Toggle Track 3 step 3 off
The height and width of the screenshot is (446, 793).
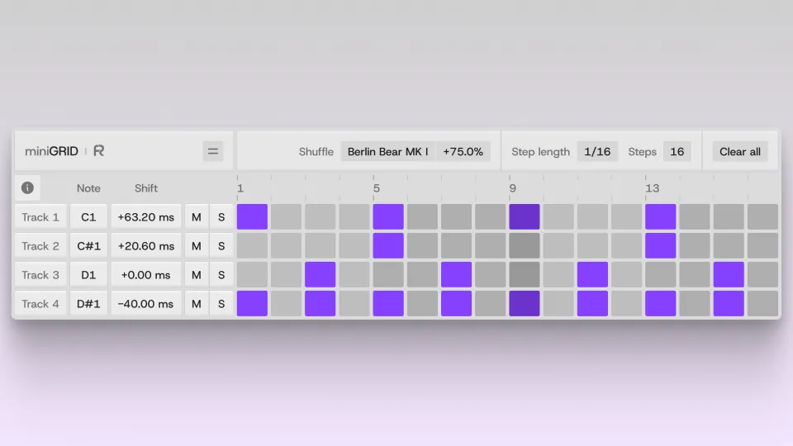(x=321, y=274)
